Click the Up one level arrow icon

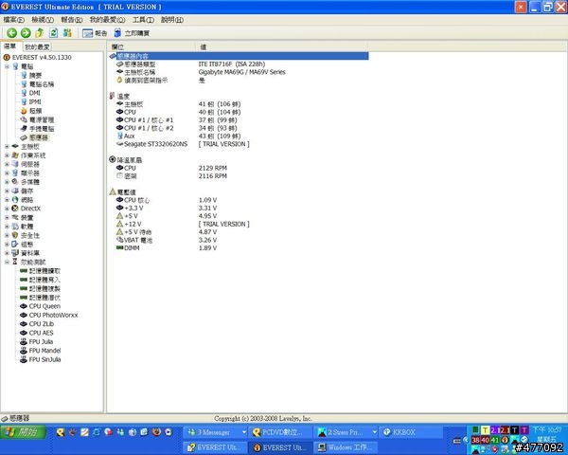pyautogui.click(x=39, y=33)
